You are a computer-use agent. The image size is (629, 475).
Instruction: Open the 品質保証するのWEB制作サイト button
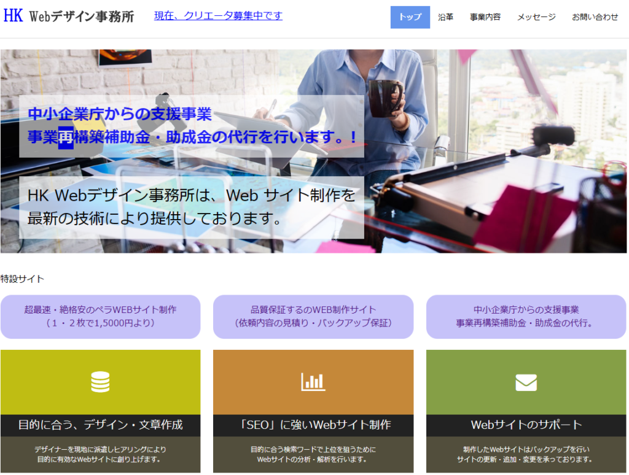pos(313,316)
